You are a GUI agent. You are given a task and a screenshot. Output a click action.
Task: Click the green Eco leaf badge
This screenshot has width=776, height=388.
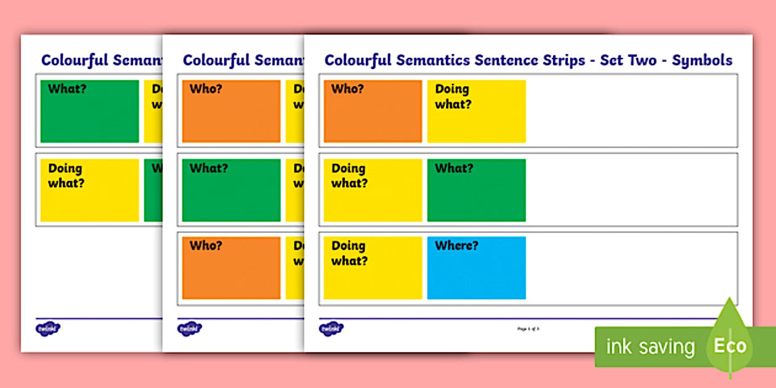pyautogui.click(x=729, y=344)
